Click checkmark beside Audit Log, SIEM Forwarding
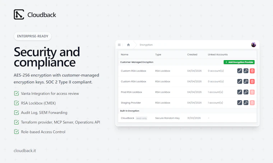Image resolution: width=273 pixels, height=163 pixels. pos(17,112)
